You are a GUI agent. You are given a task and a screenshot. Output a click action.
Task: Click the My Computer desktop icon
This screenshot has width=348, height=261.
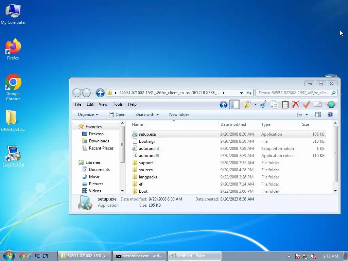pos(13,14)
